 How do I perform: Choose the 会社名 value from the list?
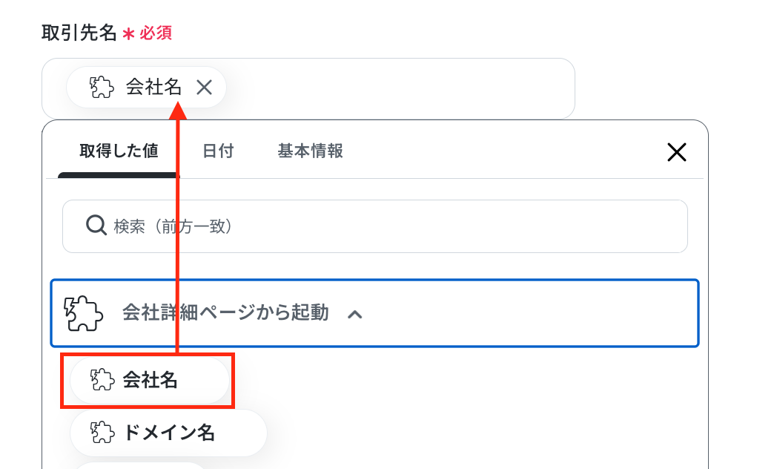[x=150, y=380]
